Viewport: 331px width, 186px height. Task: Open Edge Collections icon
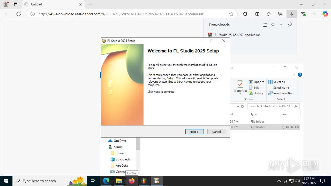coord(280,14)
